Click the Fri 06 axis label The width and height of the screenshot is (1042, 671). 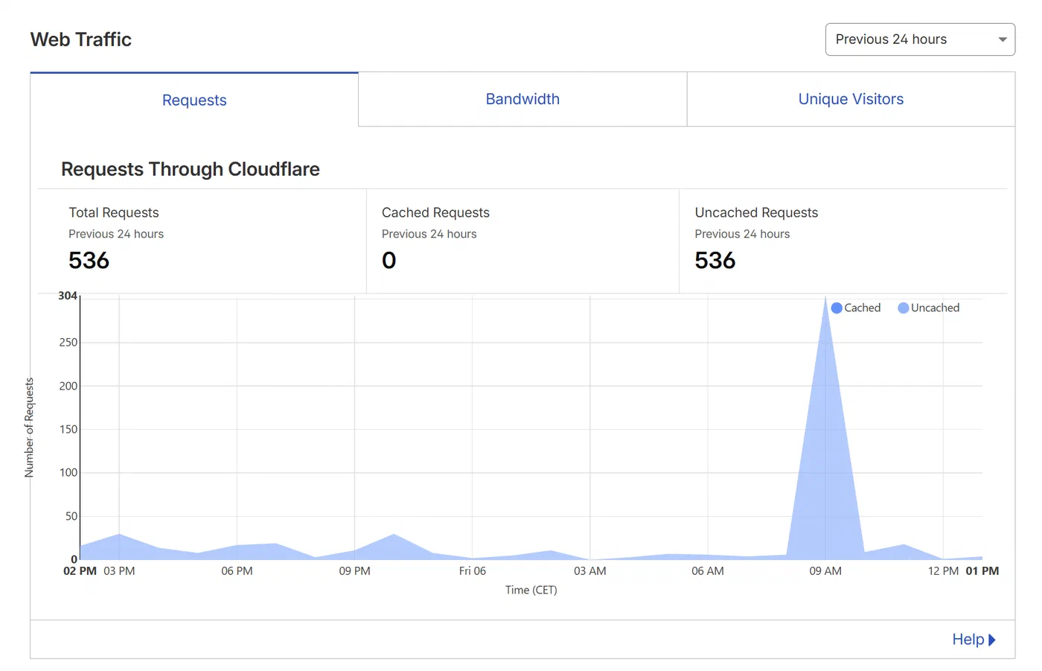tap(472, 571)
